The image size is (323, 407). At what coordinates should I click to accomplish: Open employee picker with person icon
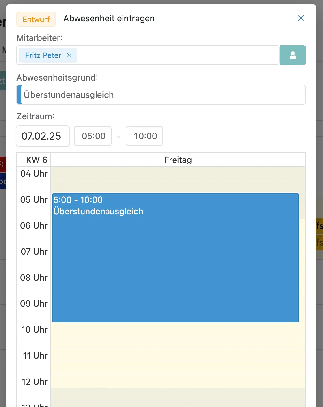(x=293, y=55)
